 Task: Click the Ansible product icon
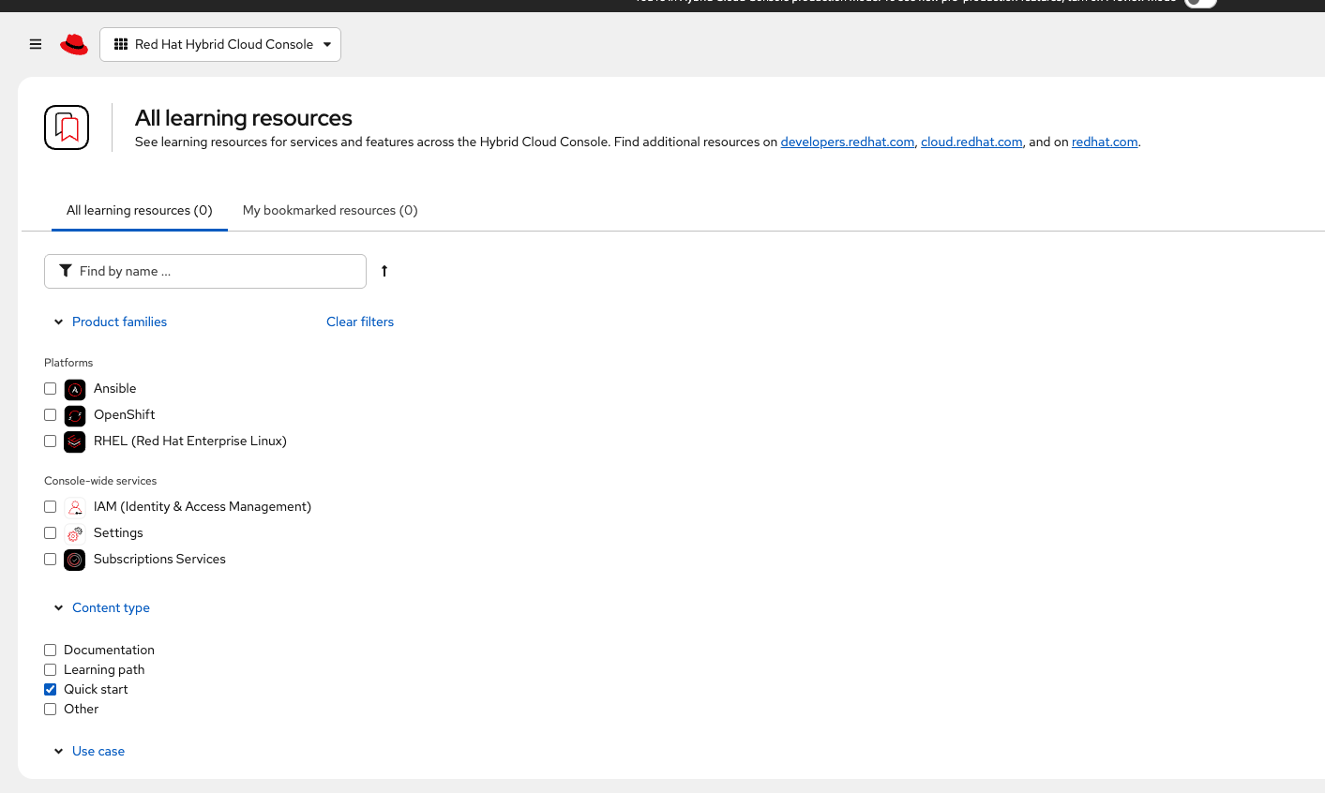click(75, 389)
